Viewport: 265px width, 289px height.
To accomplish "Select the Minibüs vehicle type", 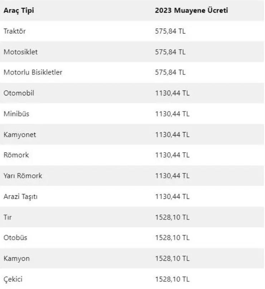I will [x=16, y=114].
